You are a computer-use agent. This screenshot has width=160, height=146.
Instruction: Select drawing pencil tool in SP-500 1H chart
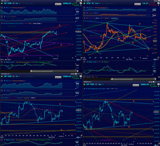pos(81,135)
